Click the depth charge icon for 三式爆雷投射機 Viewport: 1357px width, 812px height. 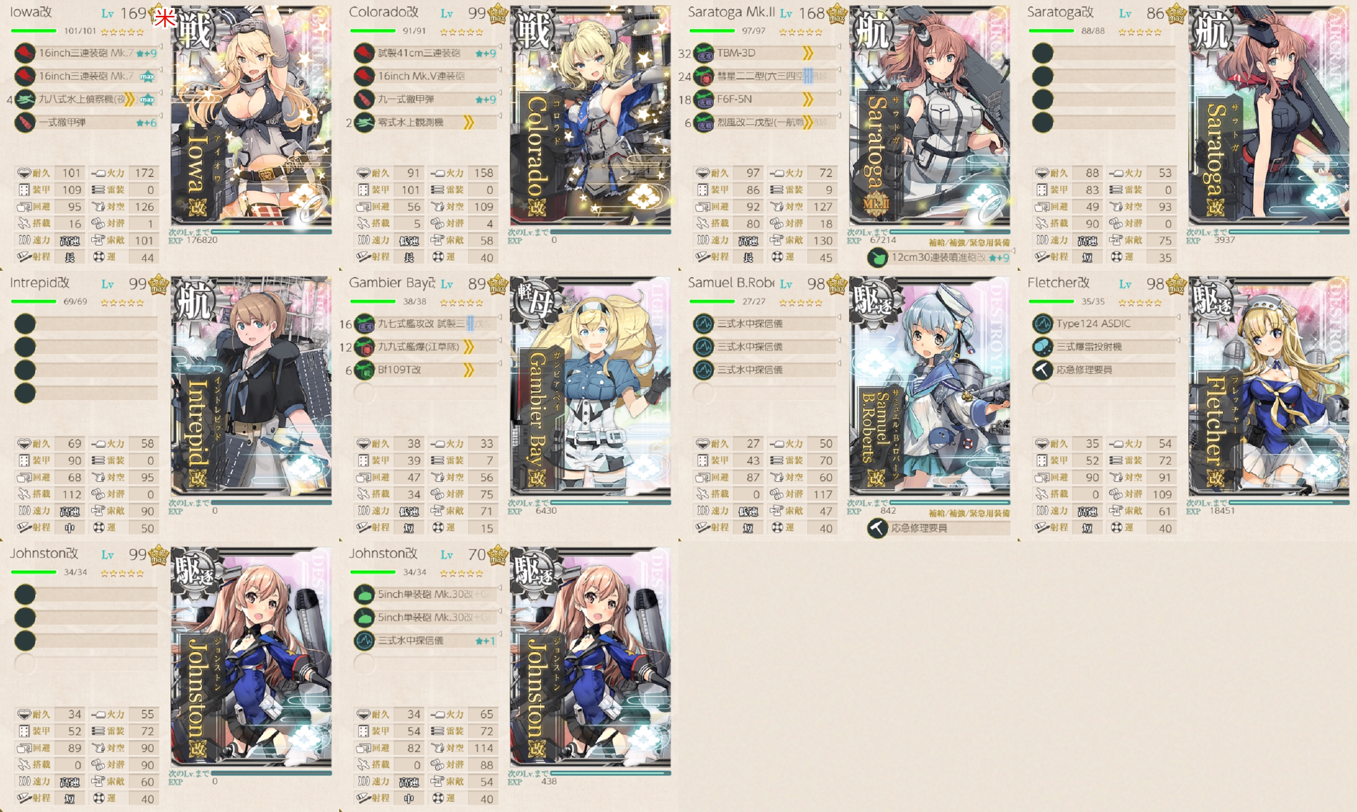click(1043, 347)
